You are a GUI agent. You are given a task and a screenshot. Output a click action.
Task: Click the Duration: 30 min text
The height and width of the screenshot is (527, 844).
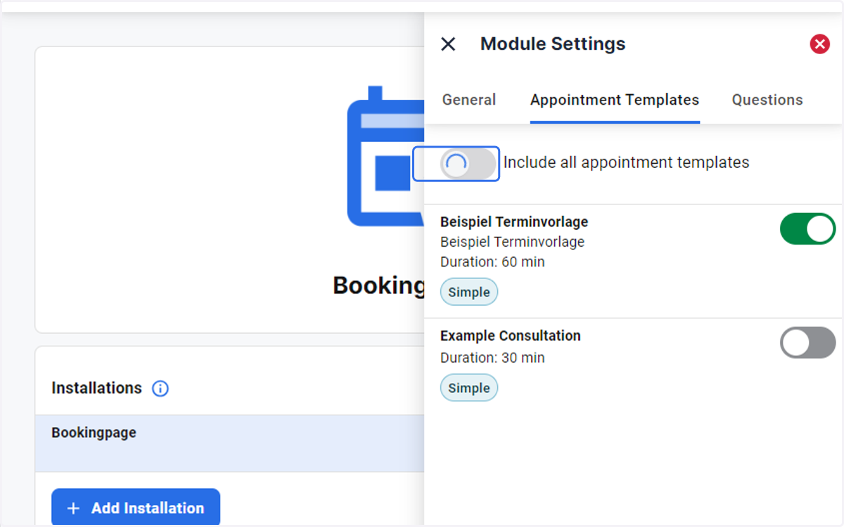tap(492, 358)
